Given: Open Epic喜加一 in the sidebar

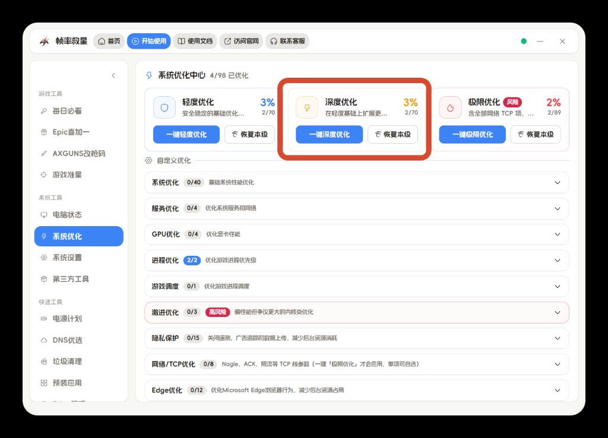Looking at the screenshot, I should tap(79, 132).
